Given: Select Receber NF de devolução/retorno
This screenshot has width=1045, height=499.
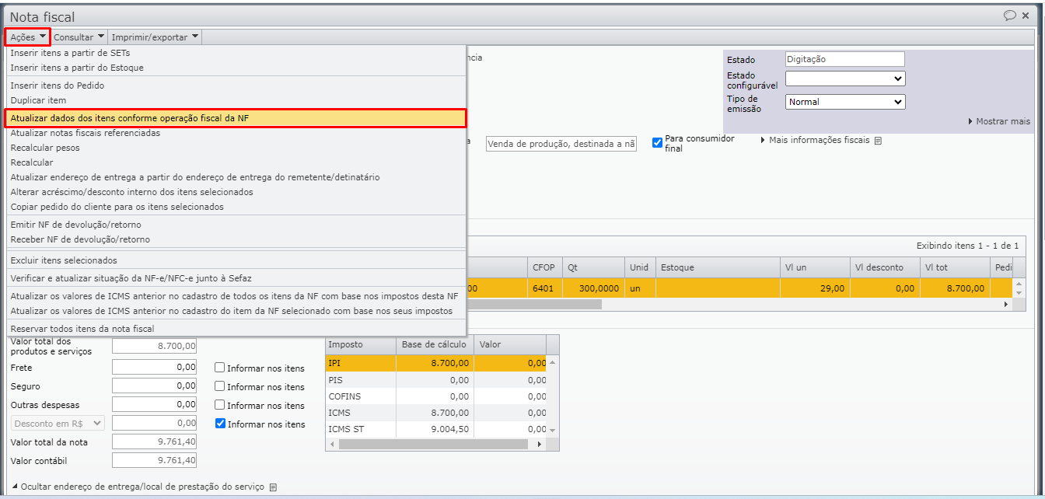Looking at the screenshot, I should click(x=236, y=239).
